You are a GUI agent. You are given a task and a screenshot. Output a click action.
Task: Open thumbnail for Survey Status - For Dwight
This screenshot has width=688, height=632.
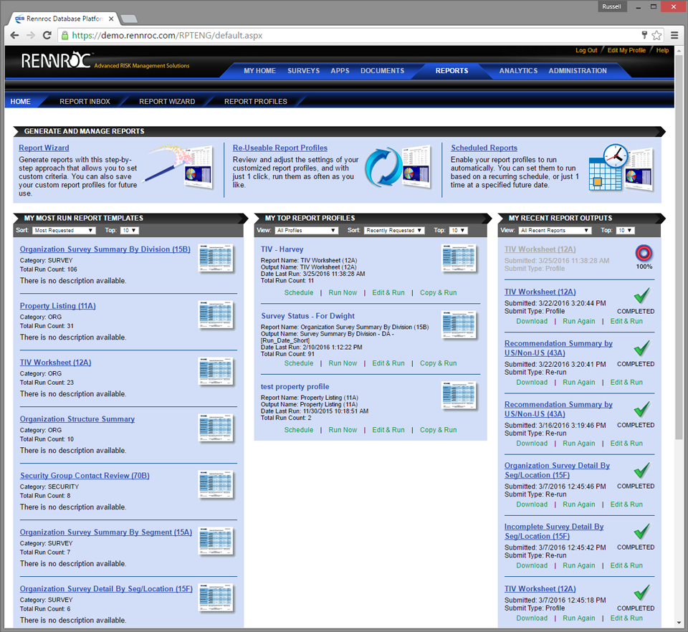point(459,325)
